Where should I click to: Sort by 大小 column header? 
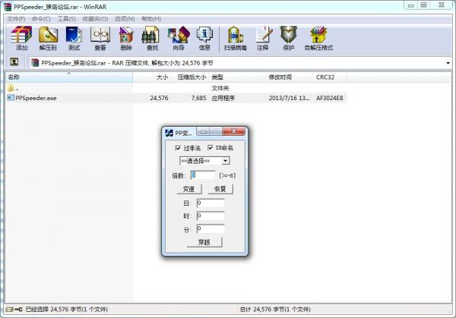point(151,77)
